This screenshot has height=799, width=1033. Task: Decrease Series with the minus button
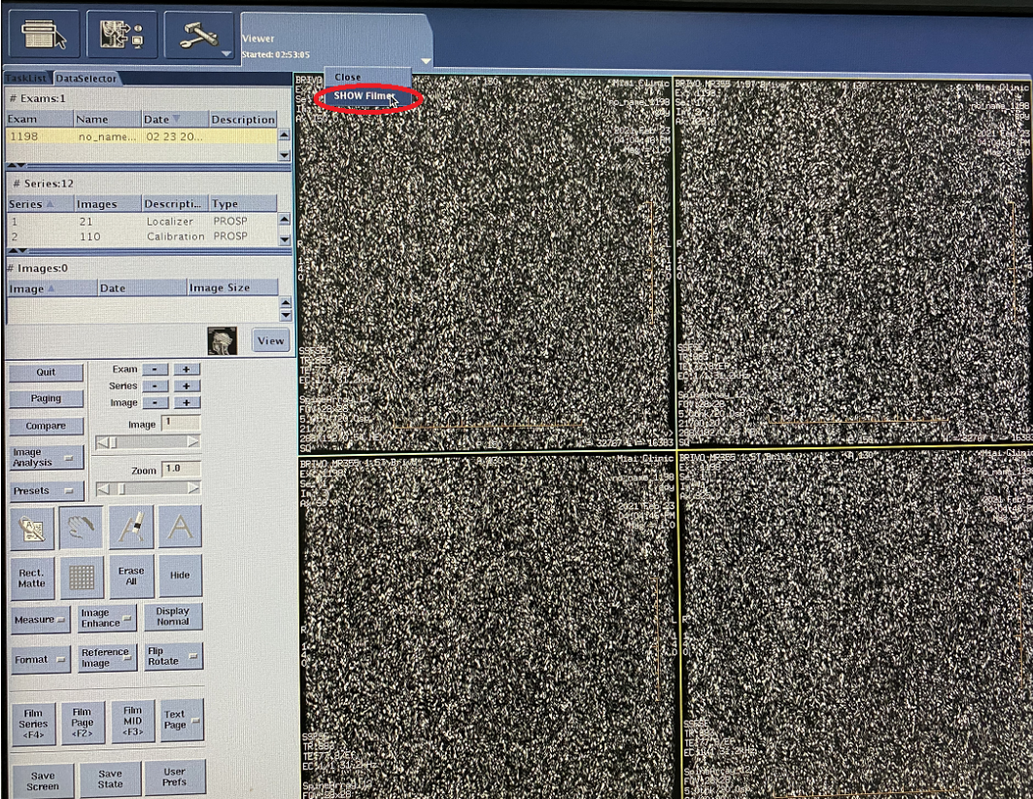pyautogui.click(x=155, y=386)
